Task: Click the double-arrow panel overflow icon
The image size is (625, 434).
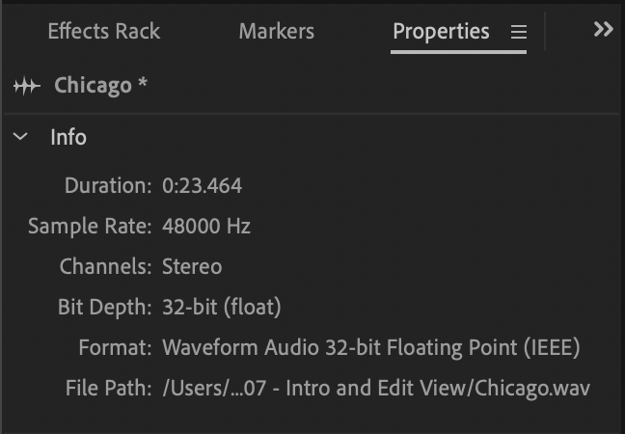Action: coord(603,30)
